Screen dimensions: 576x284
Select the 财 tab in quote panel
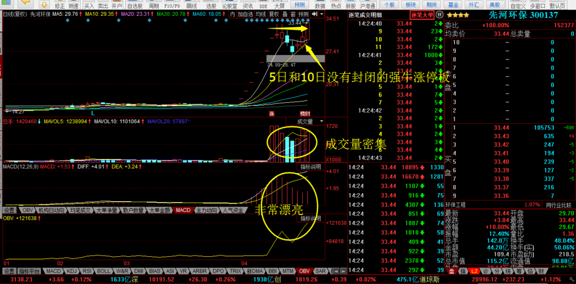pyautogui.click(x=541, y=271)
